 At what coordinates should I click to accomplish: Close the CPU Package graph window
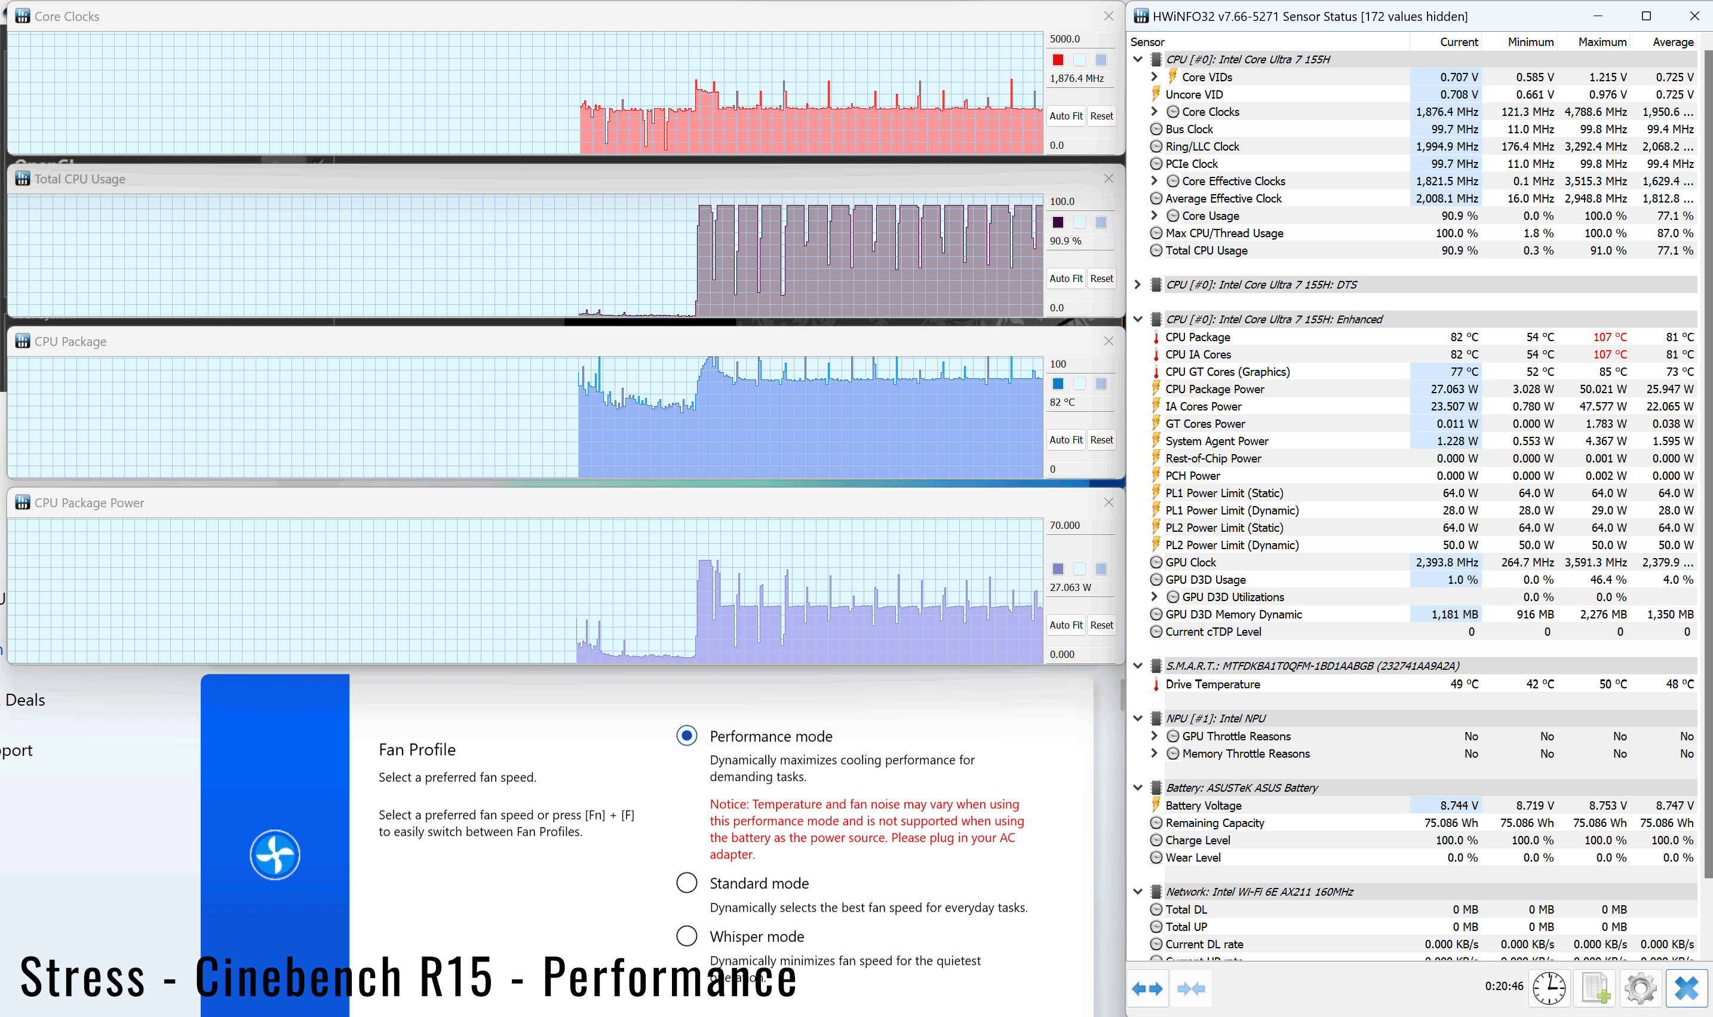[x=1109, y=341]
